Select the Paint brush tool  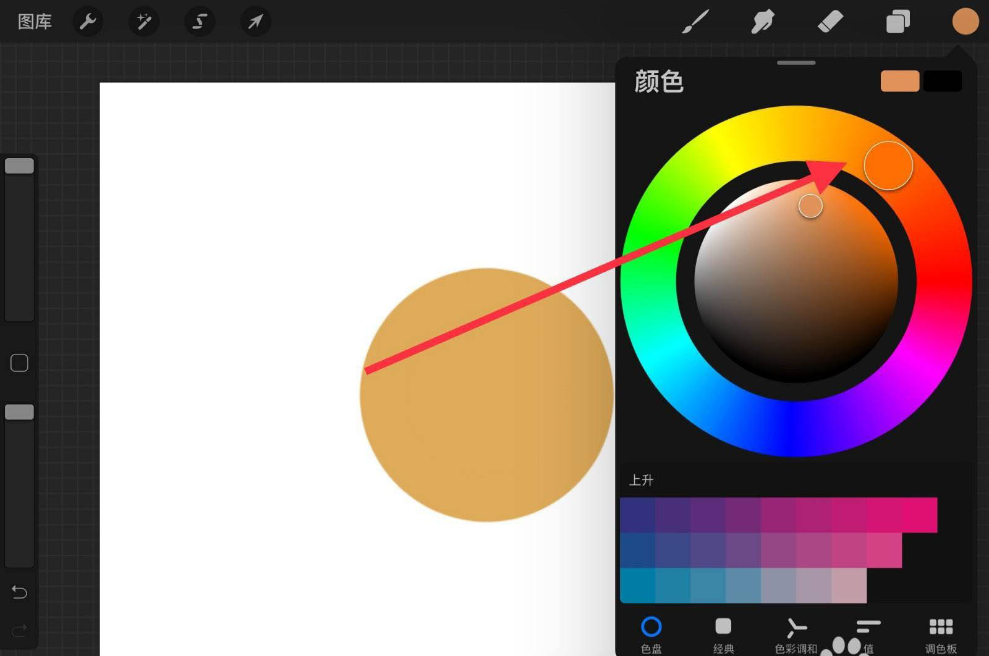click(x=695, y=22)
